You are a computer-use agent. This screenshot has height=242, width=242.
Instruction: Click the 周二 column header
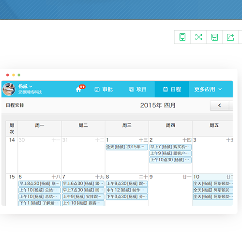(x=83, y=128)
